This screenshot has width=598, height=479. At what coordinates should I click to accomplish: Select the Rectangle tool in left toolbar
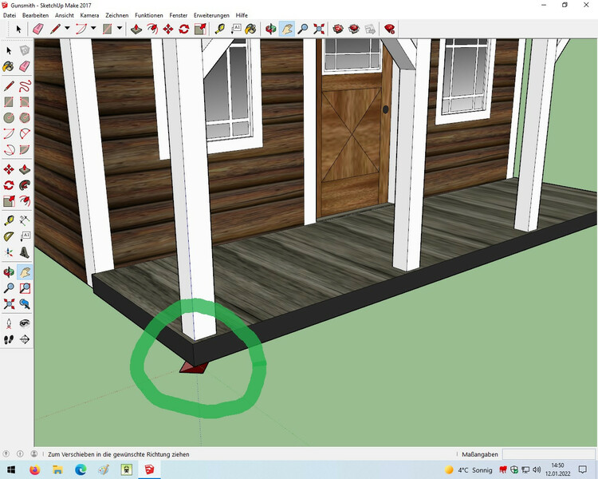pyautogui.click(x=9, y=102)
